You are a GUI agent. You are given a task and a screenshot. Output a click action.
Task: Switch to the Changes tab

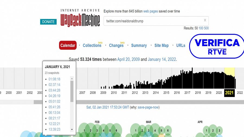[x=116, y=45]
